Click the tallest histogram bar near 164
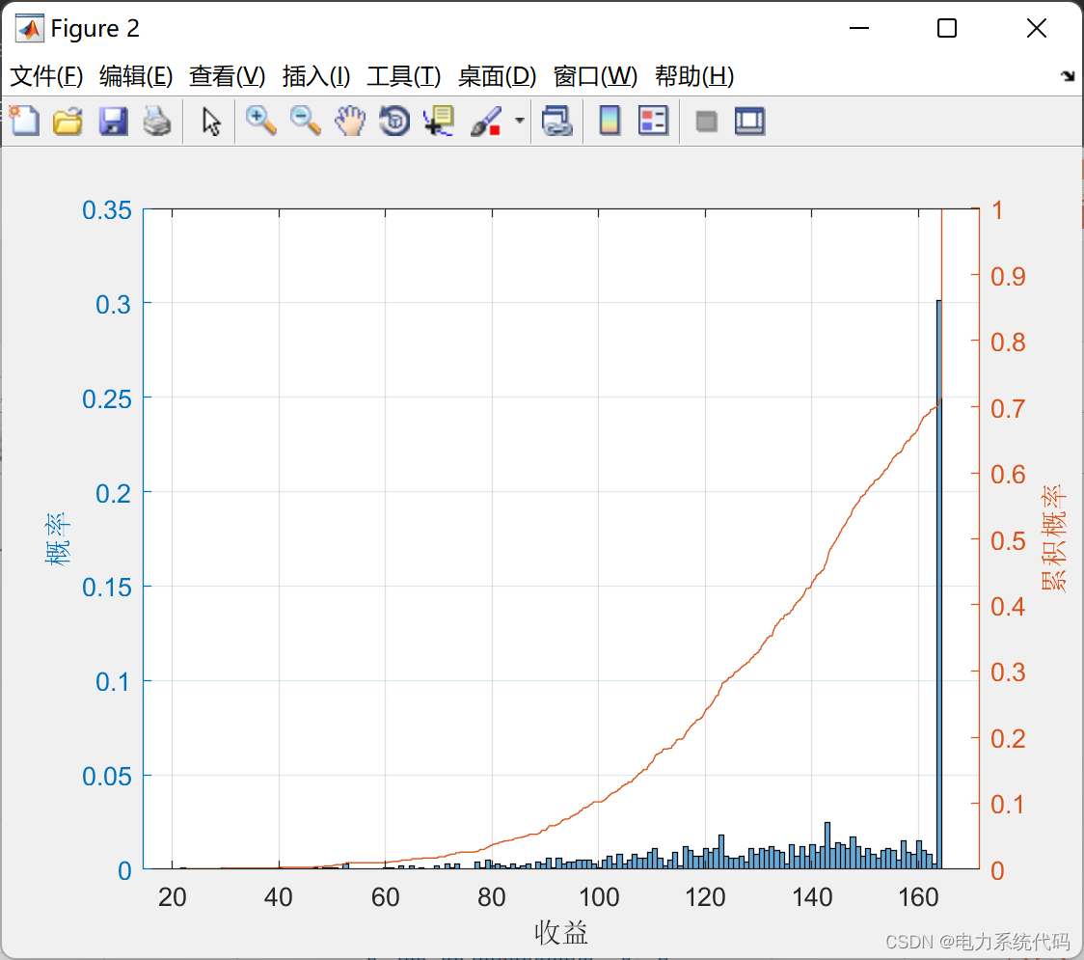Image resolution: width=1084 pixels, height=960 pixels. 938,579
